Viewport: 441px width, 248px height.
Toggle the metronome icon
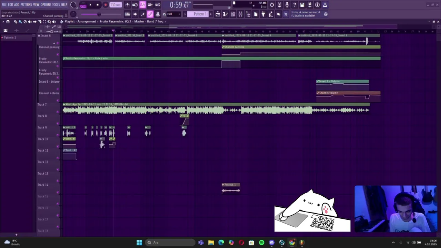click(128, 5)
